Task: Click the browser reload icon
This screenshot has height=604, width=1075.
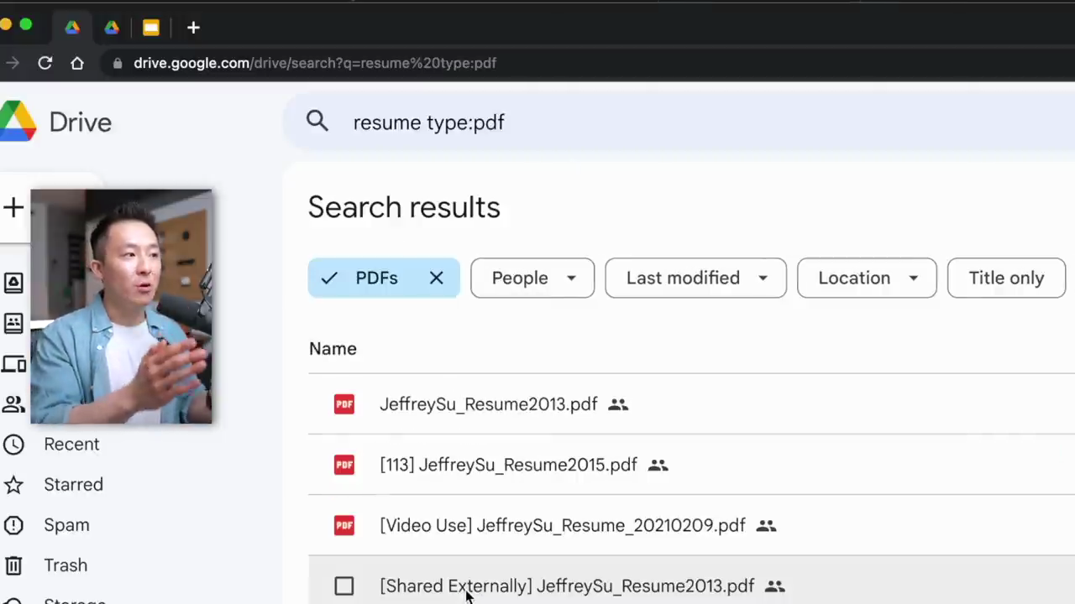Action: (x=45, y=63)
